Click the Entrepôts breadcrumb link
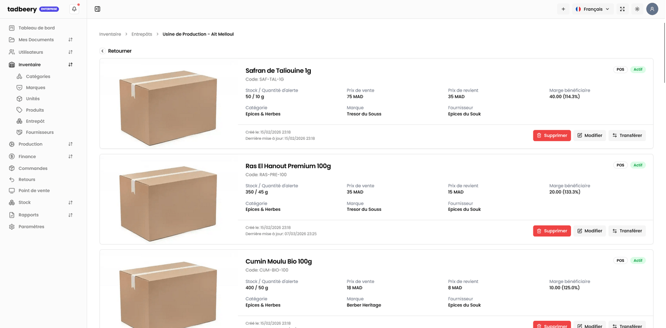 [142, 34]
